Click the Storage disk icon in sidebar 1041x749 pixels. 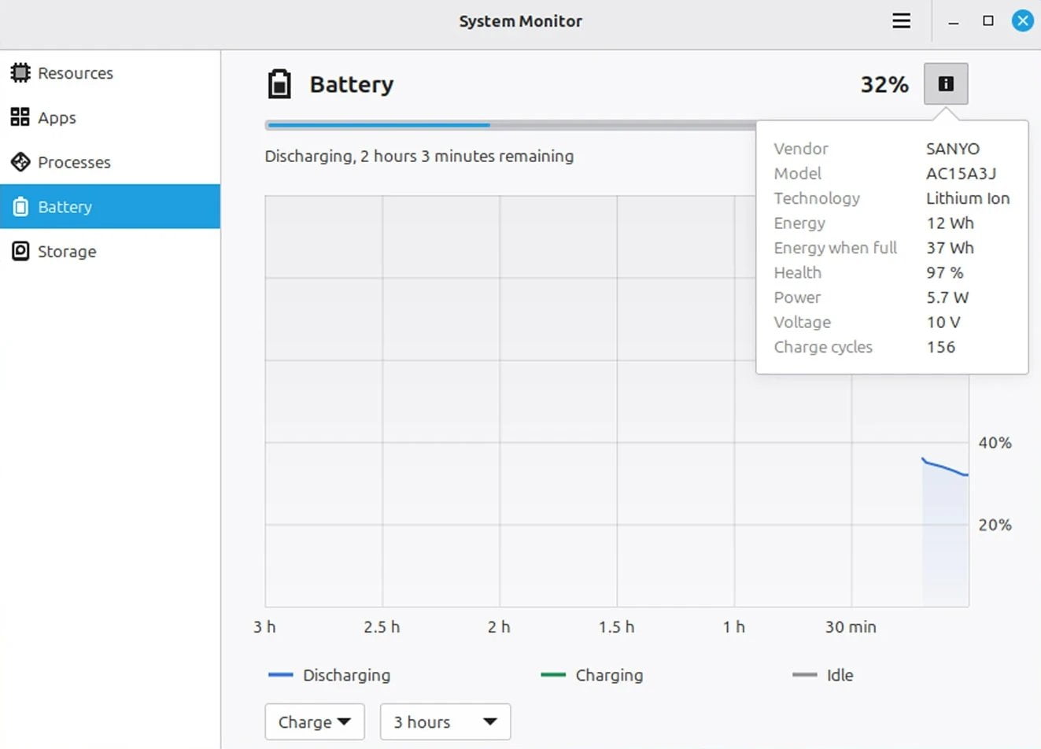tap(20, 251)
